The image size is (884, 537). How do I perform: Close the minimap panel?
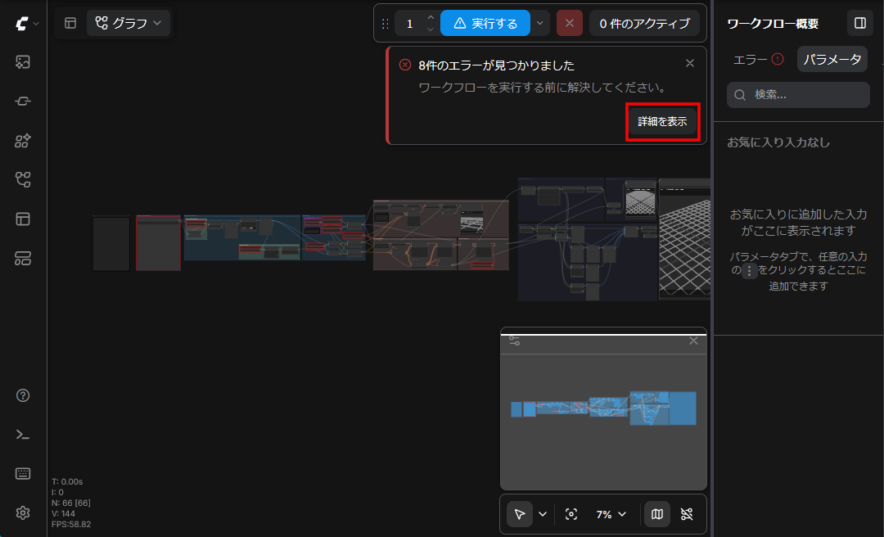(694, 341)
